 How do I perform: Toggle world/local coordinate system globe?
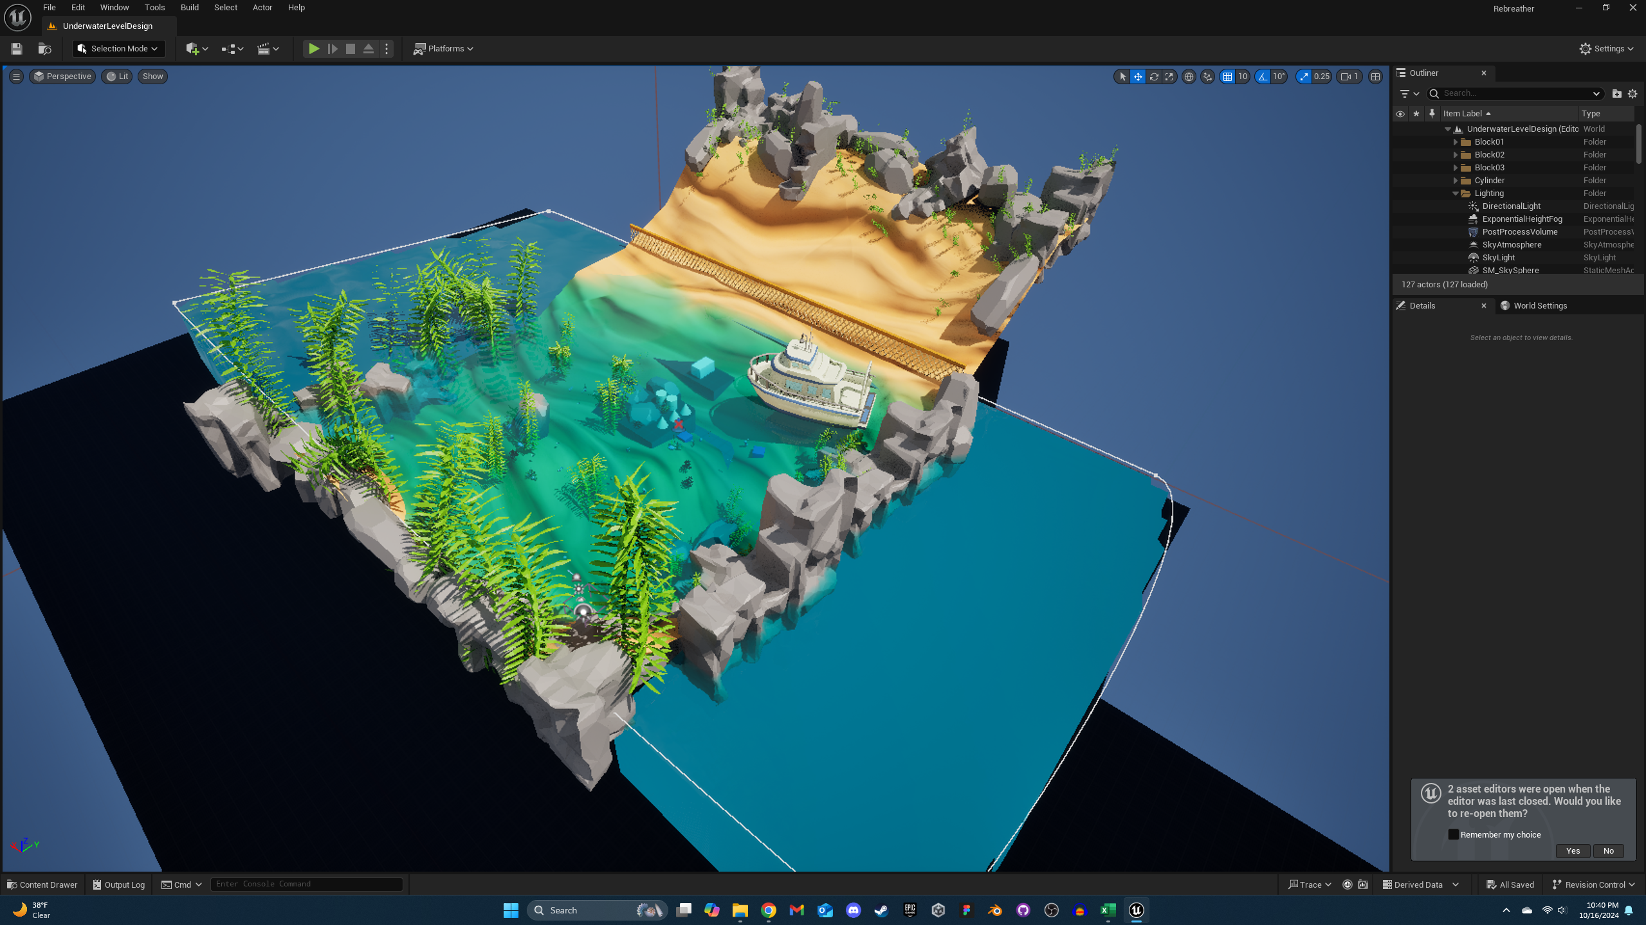coord(1189,76)
